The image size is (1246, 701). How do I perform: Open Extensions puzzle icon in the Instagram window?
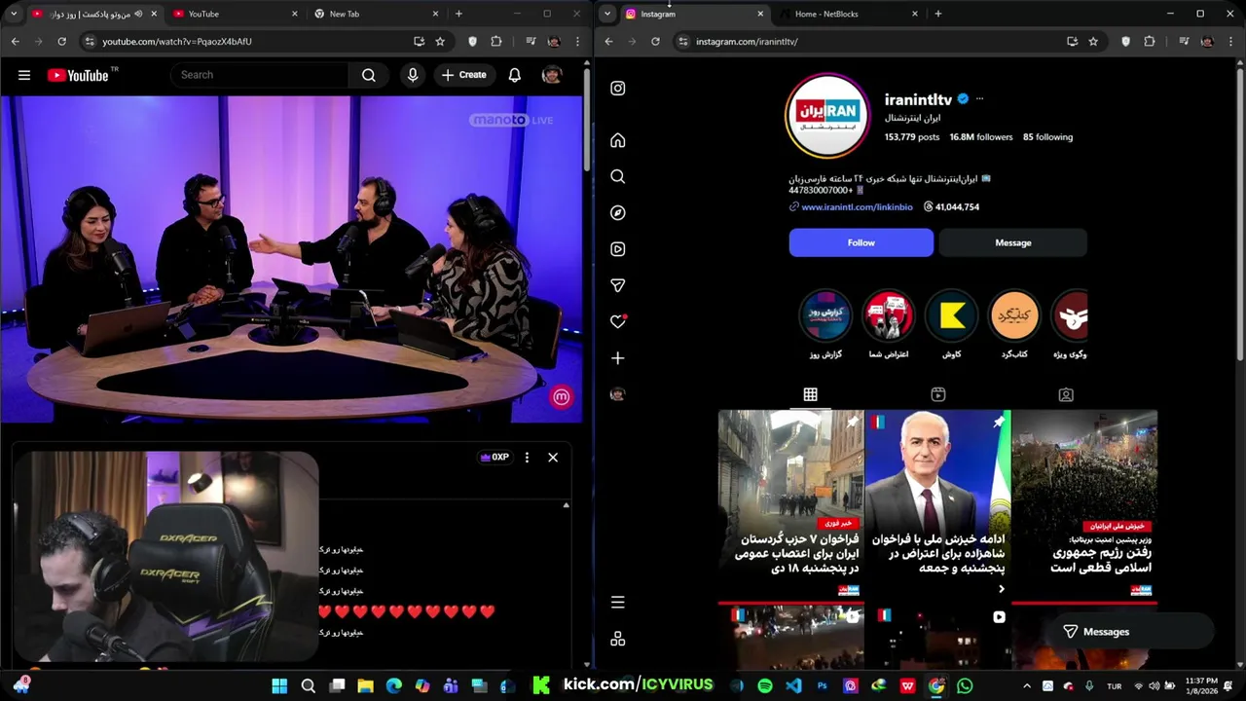tap(1150, 42)
